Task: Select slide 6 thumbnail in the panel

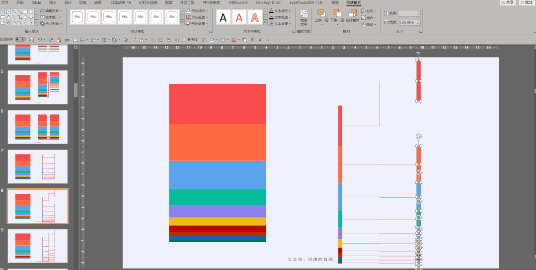Action: (38, 127)
